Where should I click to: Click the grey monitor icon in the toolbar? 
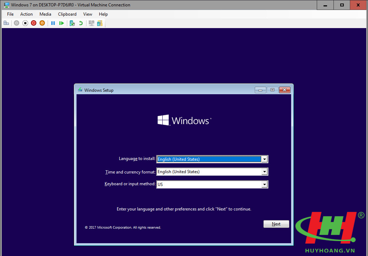coord(91,23)
